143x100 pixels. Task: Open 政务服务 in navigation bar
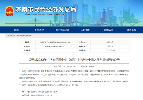coord(131,30)
